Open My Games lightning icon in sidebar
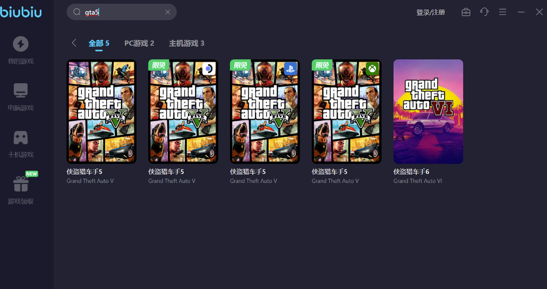 point(21,44)
